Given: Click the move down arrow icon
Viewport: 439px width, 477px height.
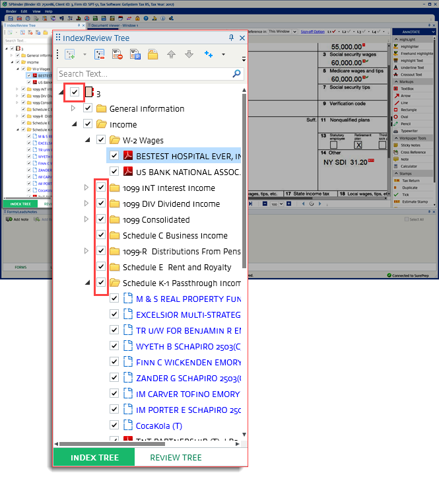Looking at the screenshot, I should (189, 55).
